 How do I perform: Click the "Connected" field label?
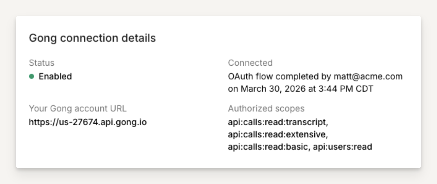pos(250,63)
